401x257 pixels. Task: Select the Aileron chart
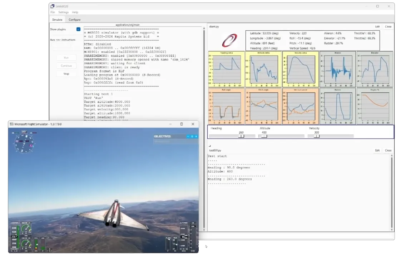pos(338,69)
